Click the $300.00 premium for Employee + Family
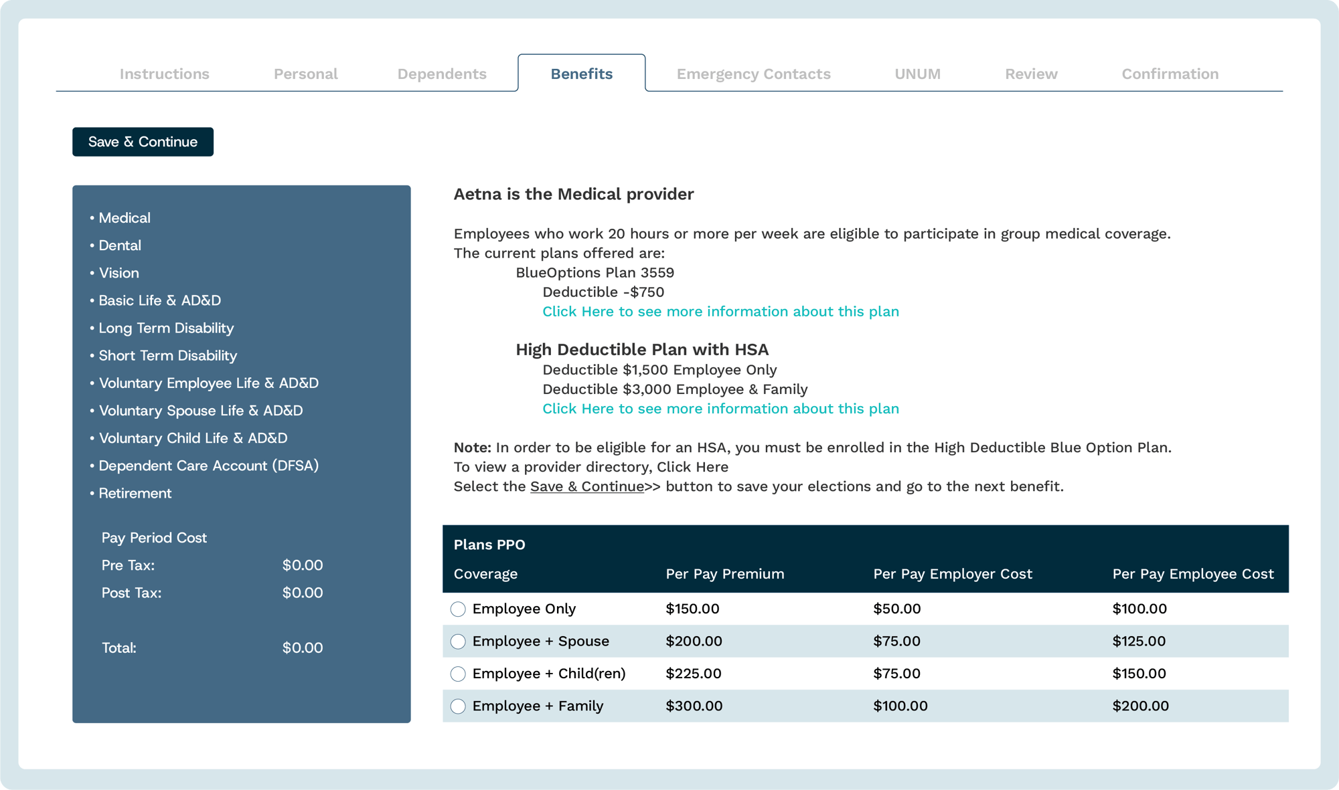 point(694,706)
